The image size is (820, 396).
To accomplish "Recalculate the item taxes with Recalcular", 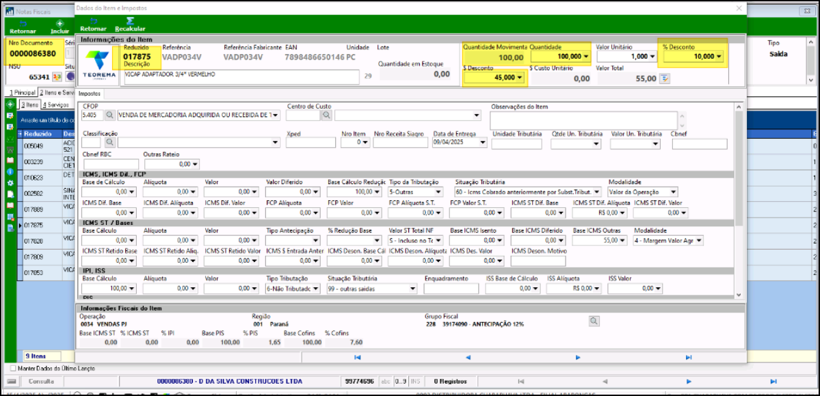I will 130,25.
